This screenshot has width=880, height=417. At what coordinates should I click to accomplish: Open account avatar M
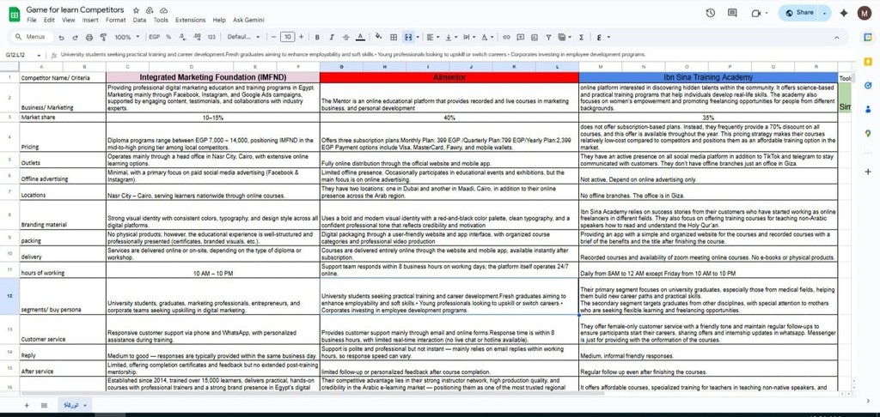pos(865,13)
